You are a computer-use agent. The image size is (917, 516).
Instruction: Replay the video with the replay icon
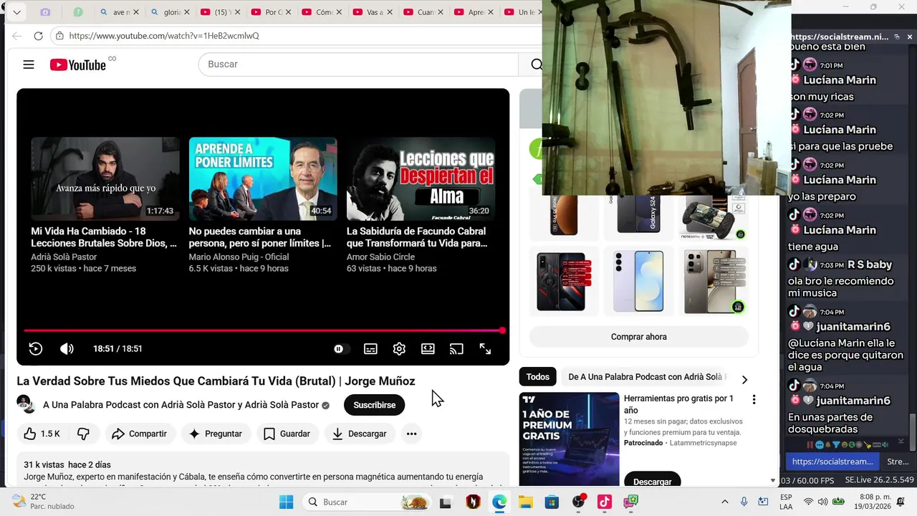tap(36, 349)
